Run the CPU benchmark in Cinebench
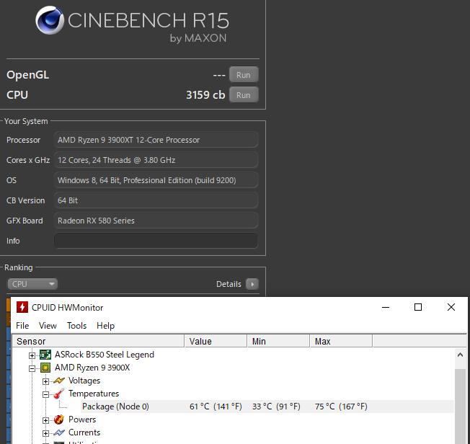The width and height of the screenshot is (470, 444). [244, 94]
